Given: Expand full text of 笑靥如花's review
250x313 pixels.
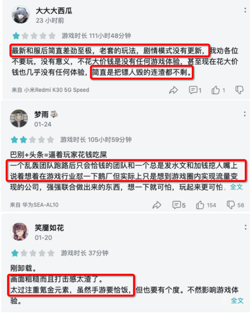Looking at the screenshot, I should (x=237, y=300).
